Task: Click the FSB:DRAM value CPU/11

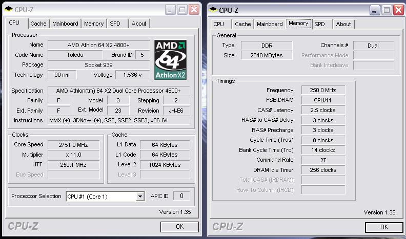Action: [323, 100]
